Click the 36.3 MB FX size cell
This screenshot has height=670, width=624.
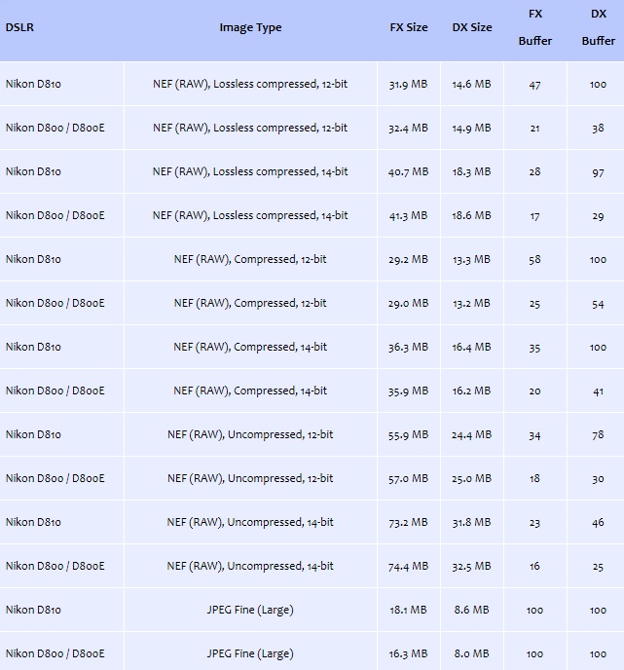[408, 348]
